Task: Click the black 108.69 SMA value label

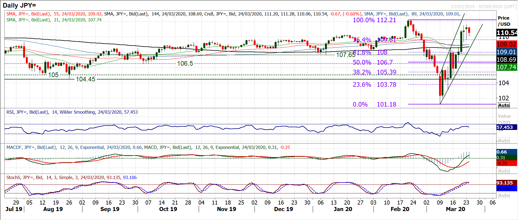Action: tap(507, 60)
